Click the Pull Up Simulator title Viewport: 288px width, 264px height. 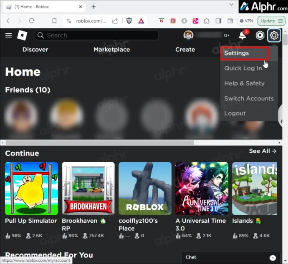point(31,221)
